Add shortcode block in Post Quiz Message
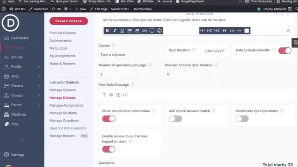298x167 pixels. click(125, 95)
